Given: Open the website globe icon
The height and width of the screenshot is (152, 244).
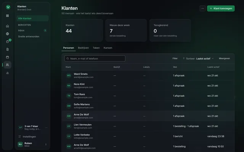Looking at the screenshot, I should [x=8, y=34].
